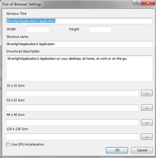Browse for the 16 x 16 Icon file
The width and height of the screenshot is (156, 158).
click(x=147, y=93)
